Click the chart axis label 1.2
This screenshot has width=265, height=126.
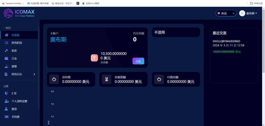(52, 116)
